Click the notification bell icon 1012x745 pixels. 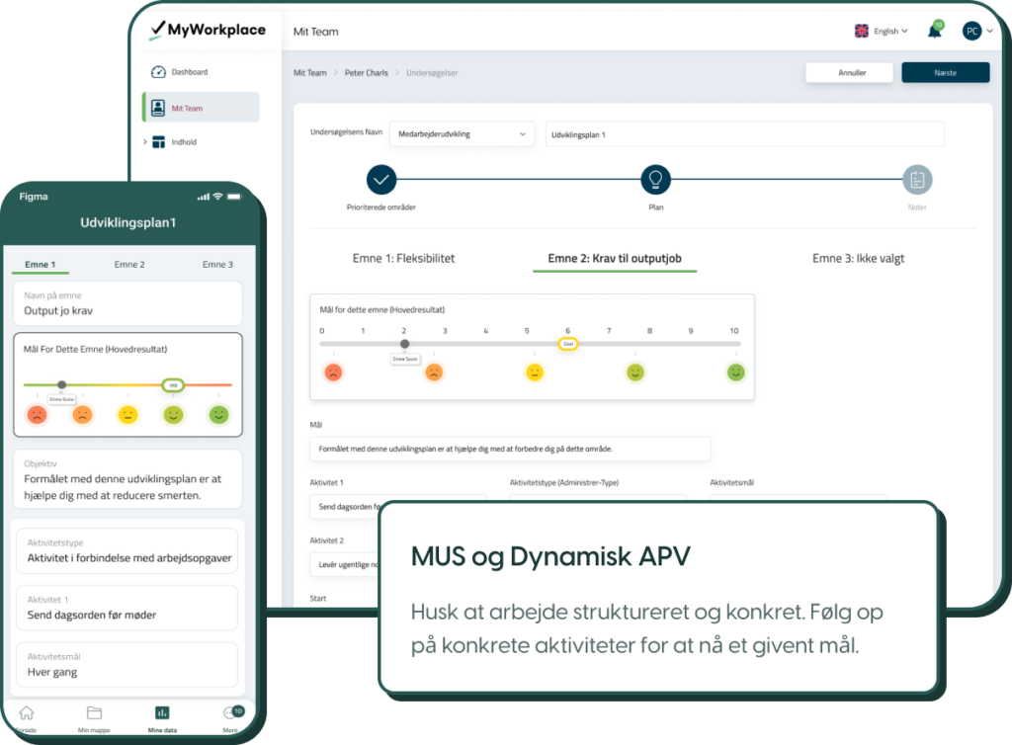(x=934, y=32)
